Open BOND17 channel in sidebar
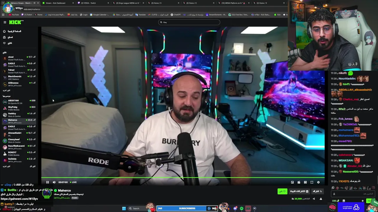The image size is (378, 212). 19,154
